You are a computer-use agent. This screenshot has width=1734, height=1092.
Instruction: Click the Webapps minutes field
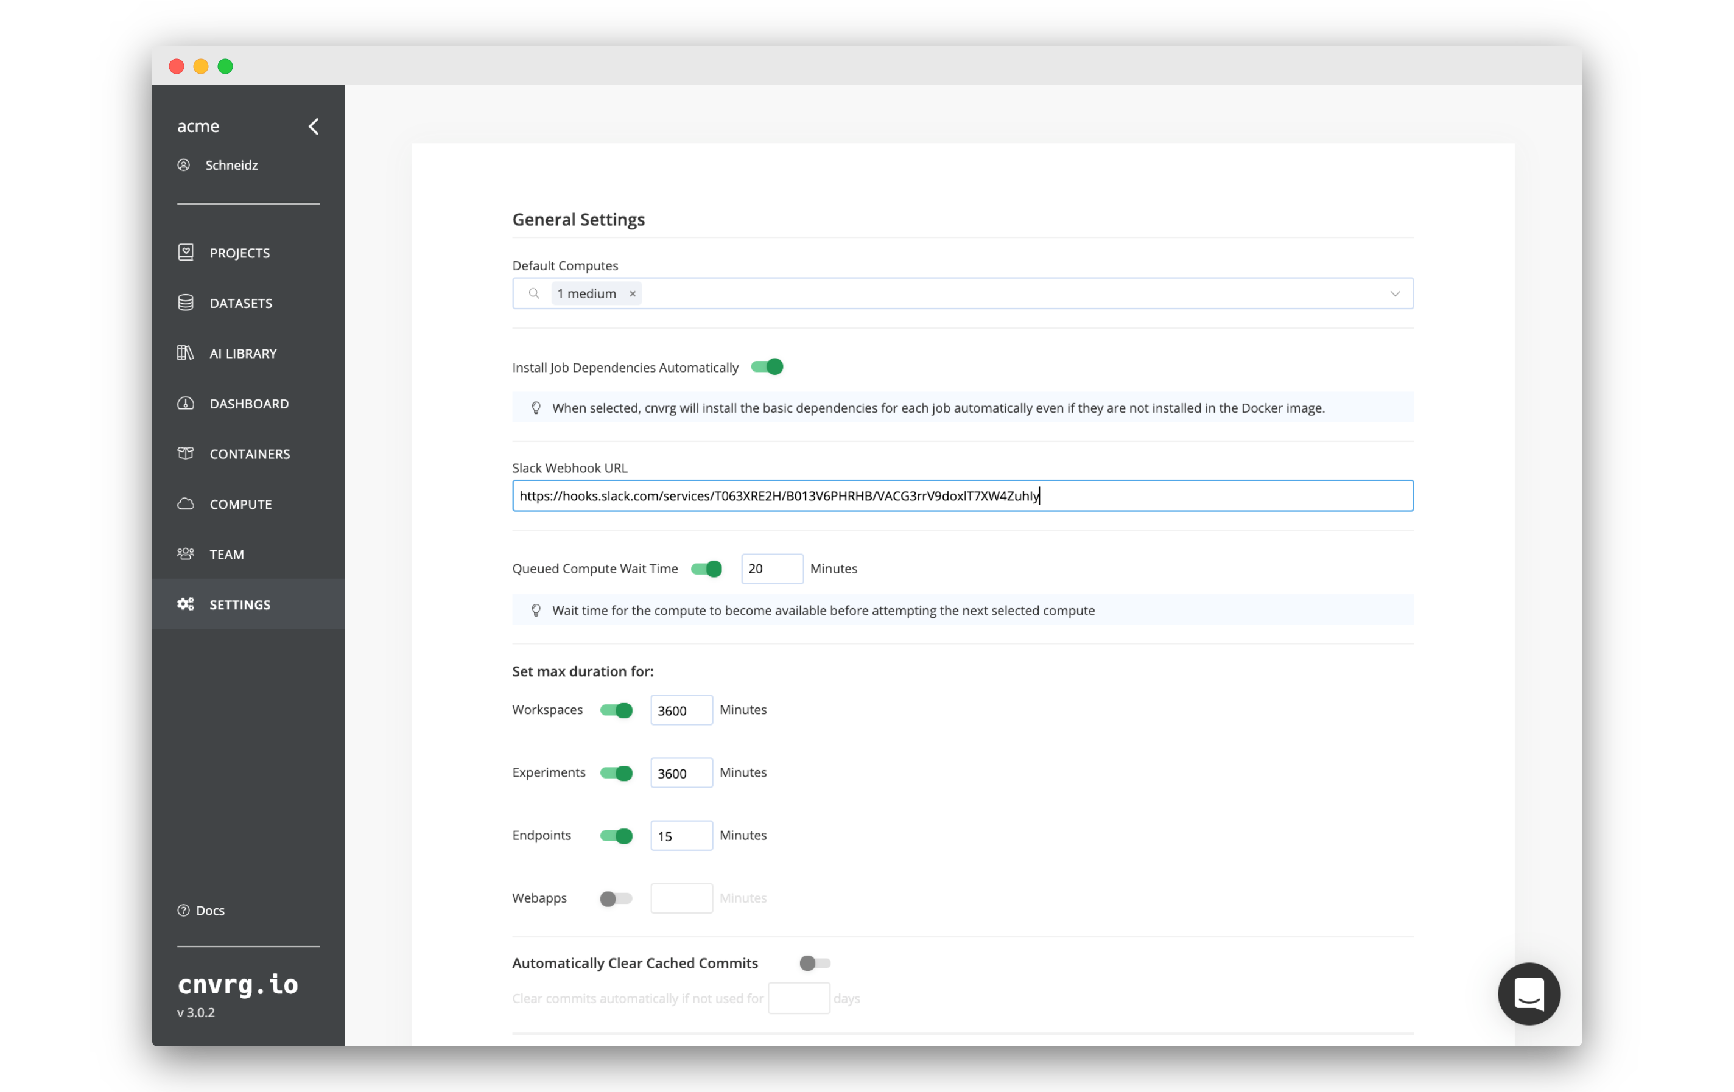point(681,898)
